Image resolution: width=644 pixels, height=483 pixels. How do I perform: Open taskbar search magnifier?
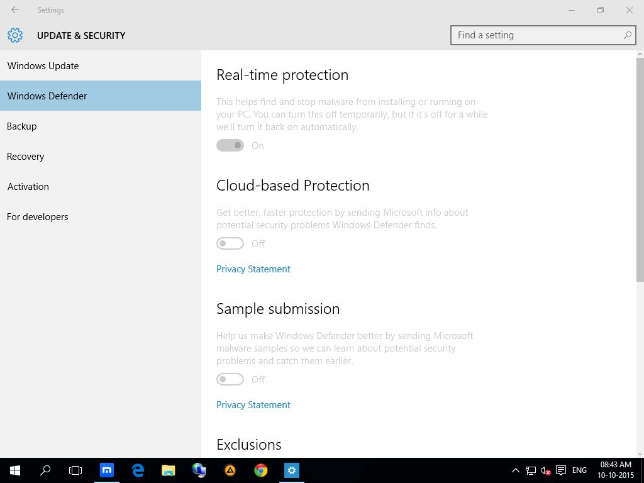click(x=45, y=470)
